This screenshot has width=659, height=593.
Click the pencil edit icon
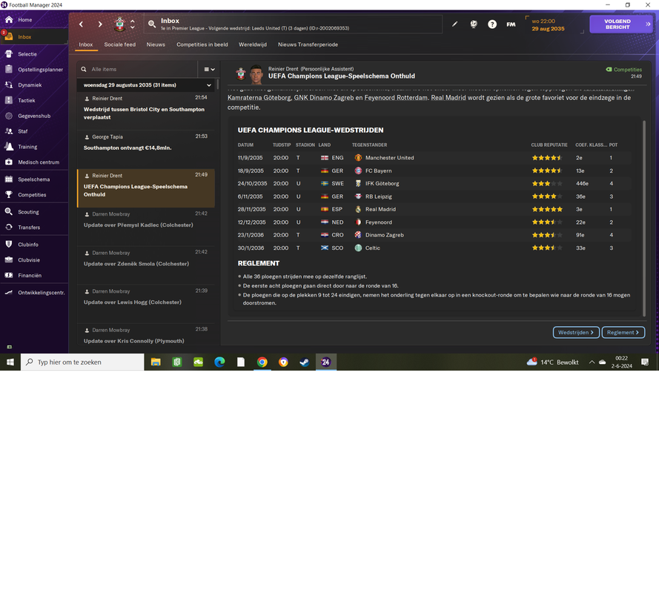click(x=454, y=24)
